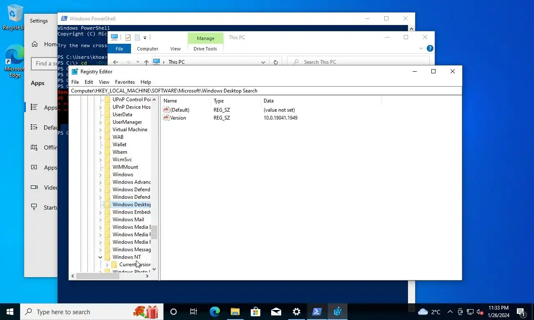
Task: Open Startup in the Settings sidebar
Action: (44, 207)
